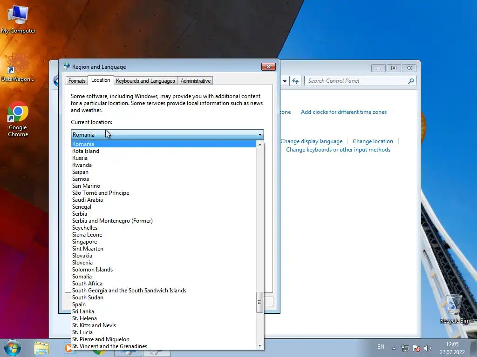Click Change location link
The height and width of the screenshot is (357, 477).
[373, 141]
